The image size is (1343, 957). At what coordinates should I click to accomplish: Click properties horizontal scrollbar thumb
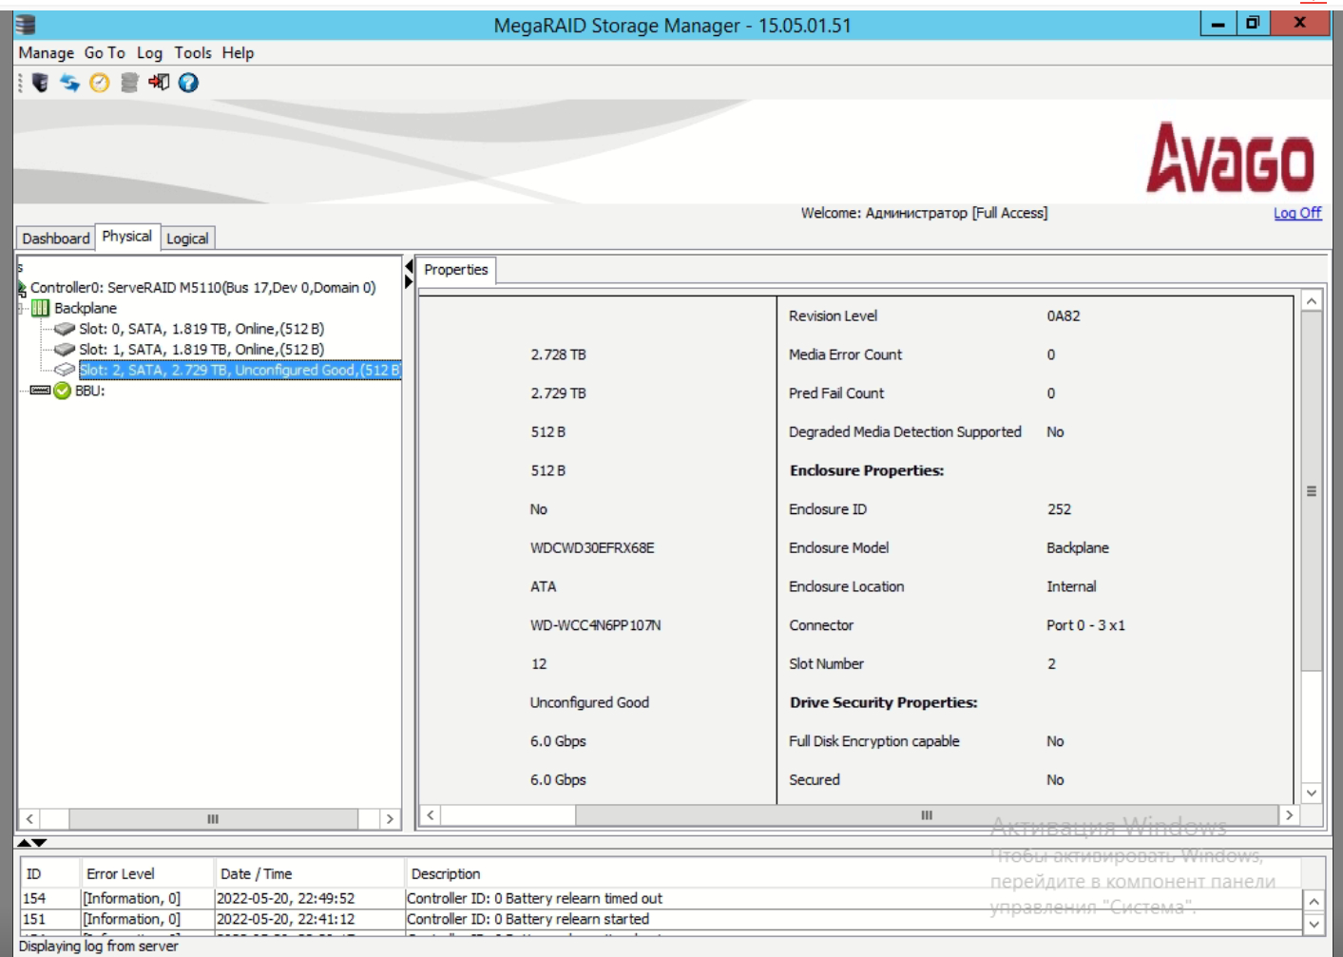pyautogui.click(x=927, y=814)
